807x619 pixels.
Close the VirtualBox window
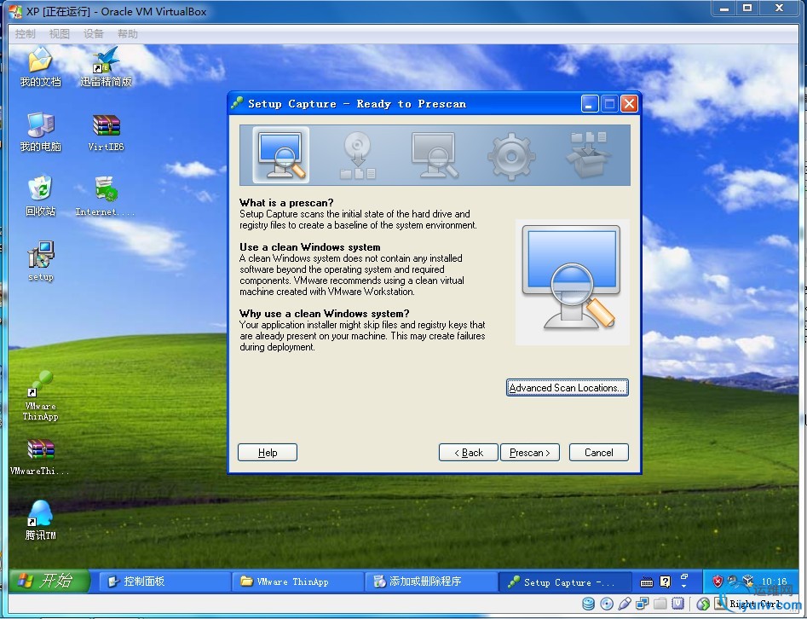click(x=779, y=8)
